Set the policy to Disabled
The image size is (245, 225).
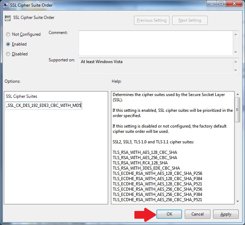(x=8, y=54)
